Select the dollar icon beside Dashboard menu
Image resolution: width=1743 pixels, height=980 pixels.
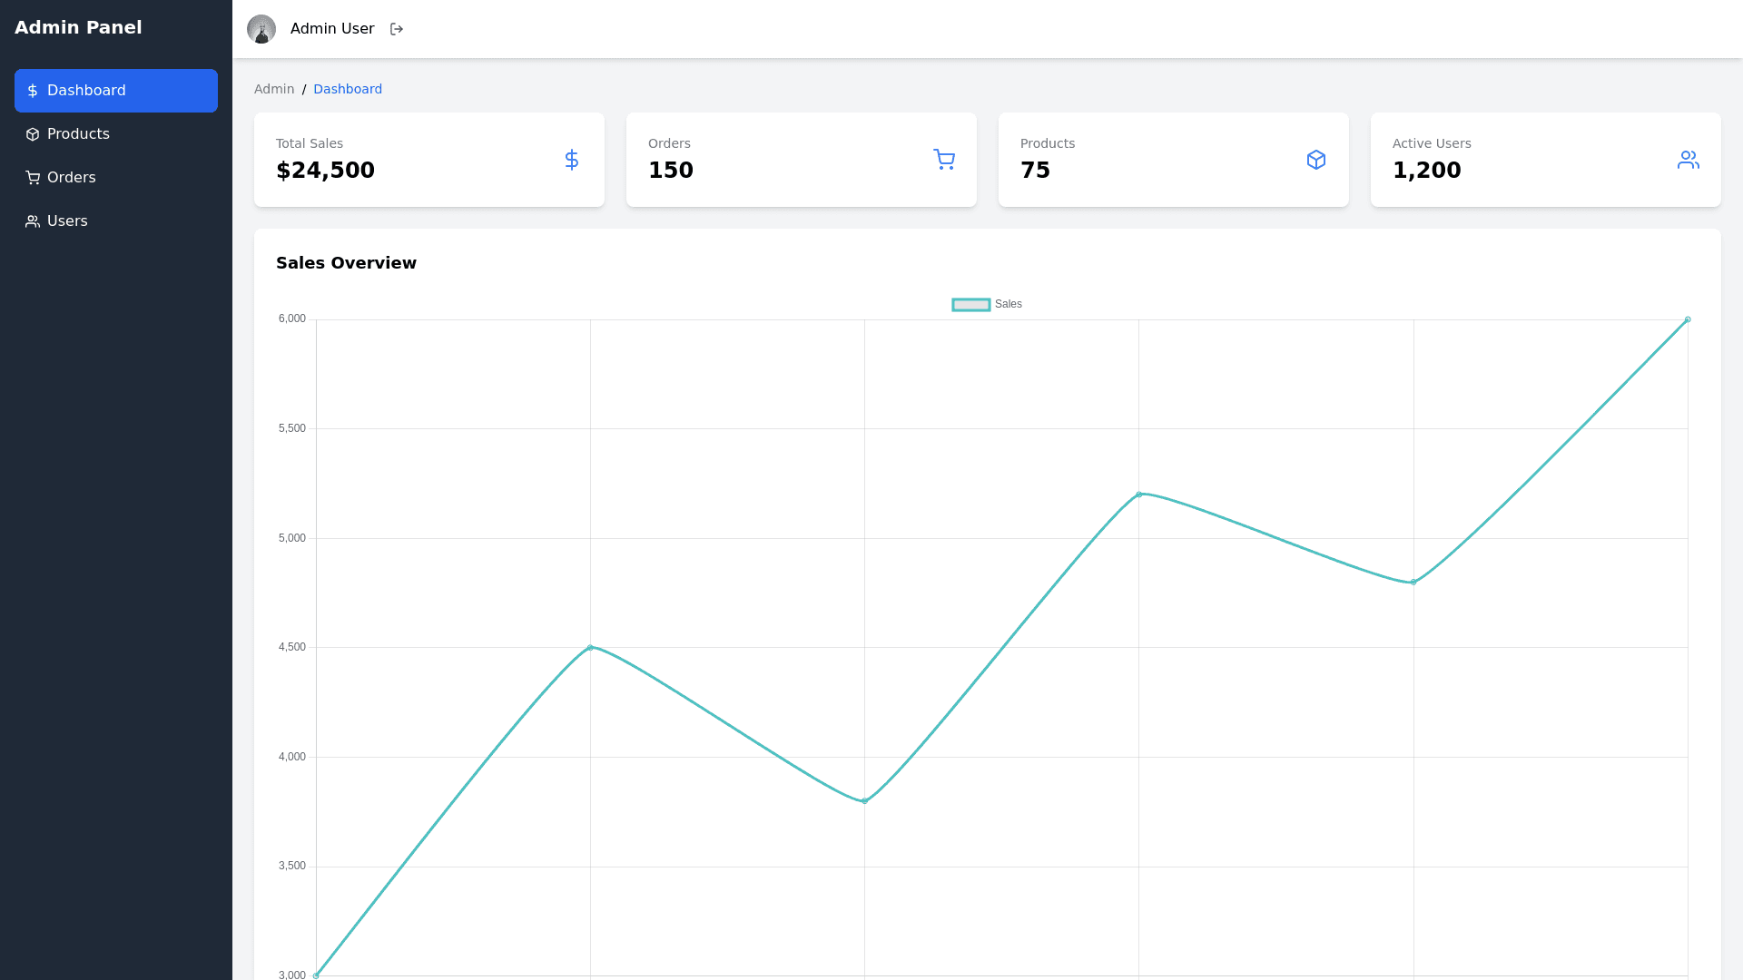33,91
